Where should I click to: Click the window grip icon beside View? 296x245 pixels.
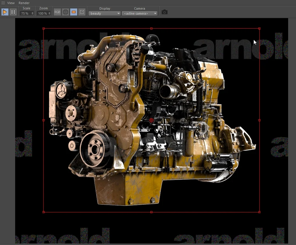pos(3,3)
